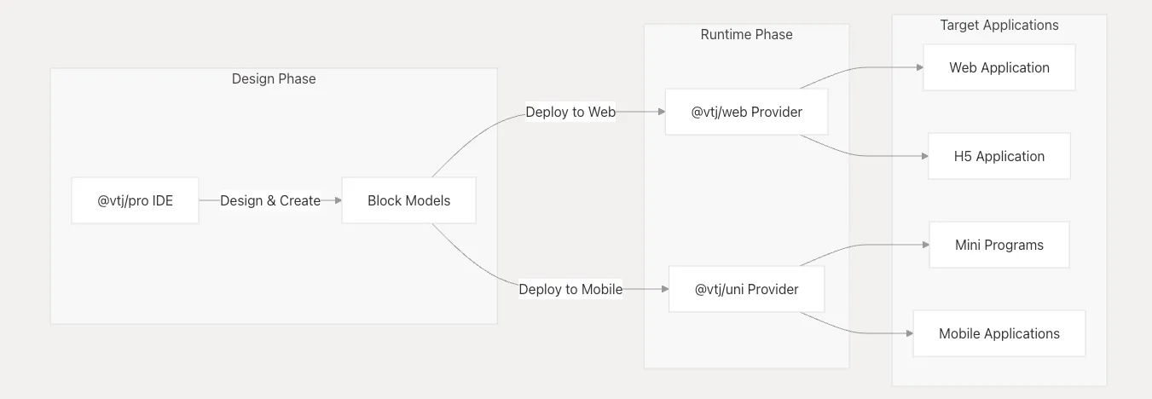The width and height of the screenshot is (1152, 399).
Task: Select the @vtj/uni Provider node
Action: (746, 289)
